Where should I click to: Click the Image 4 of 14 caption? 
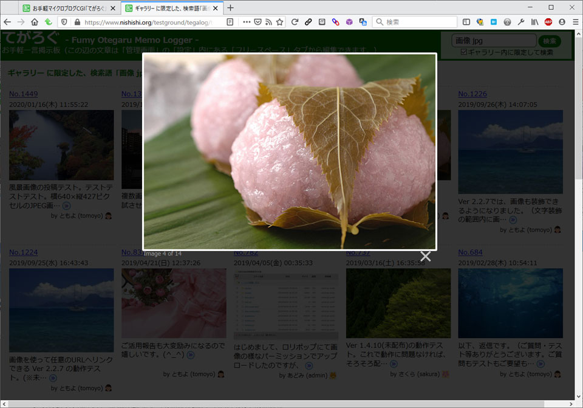[x=163, y=254]
